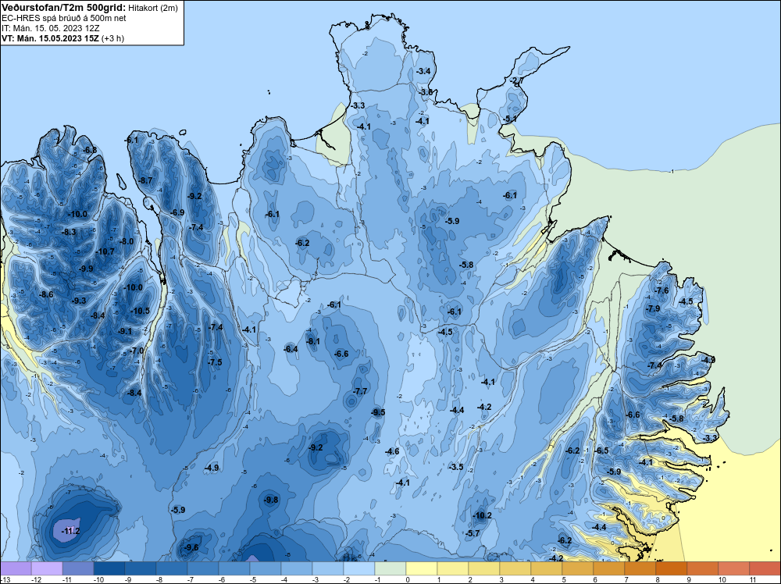The width and height of the screenshot is (781, 584).
Task: Click the -6.5 temperature label
Action: [601, 450]
